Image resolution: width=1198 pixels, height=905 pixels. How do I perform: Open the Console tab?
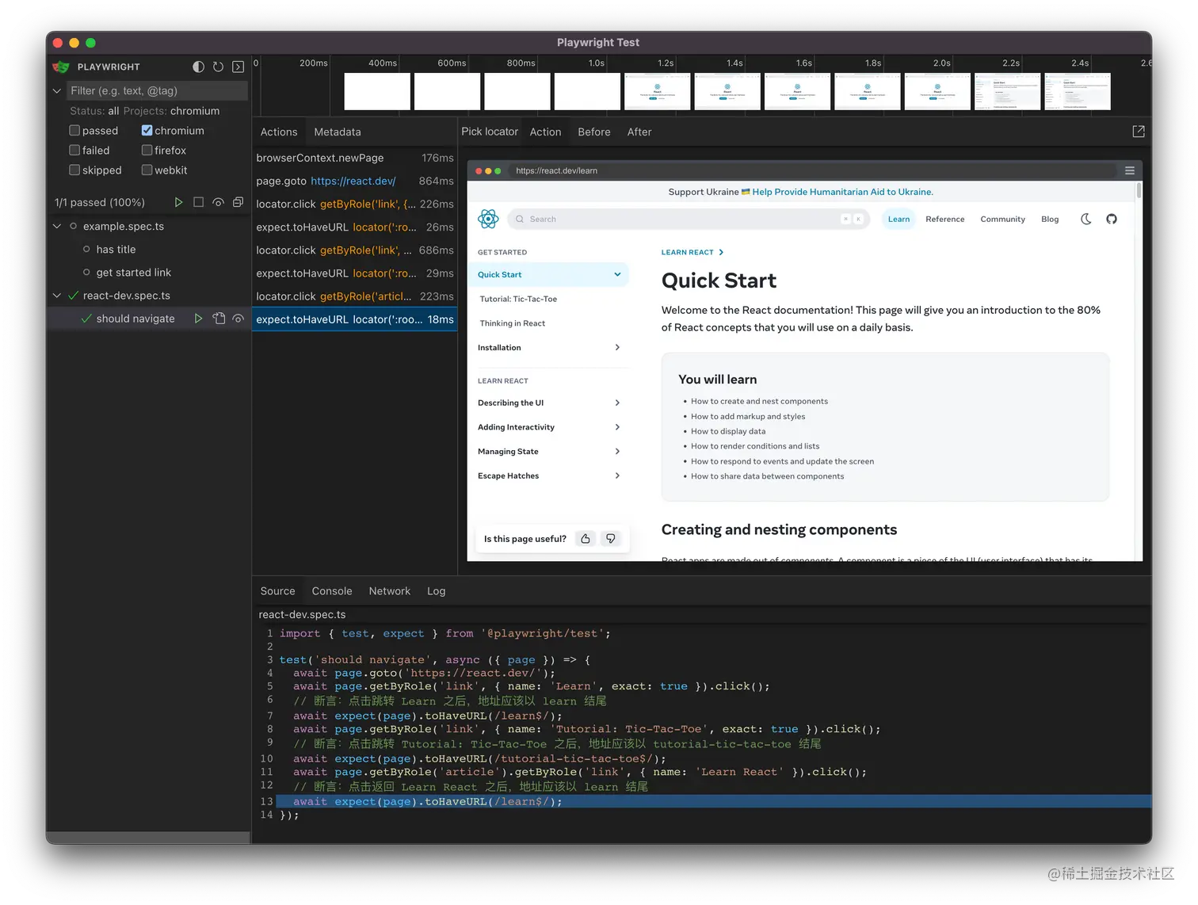(332, 591)
